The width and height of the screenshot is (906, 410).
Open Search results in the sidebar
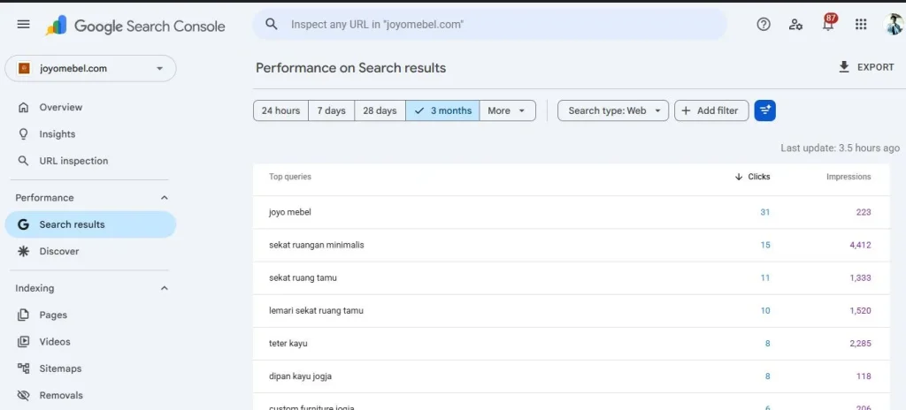(90, 224)
